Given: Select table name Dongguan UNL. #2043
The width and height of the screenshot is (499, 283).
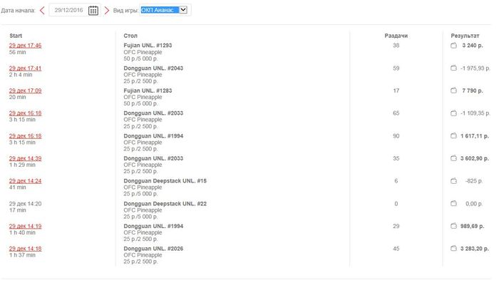Looking at the screenshot, I should [x=153, y=68].
